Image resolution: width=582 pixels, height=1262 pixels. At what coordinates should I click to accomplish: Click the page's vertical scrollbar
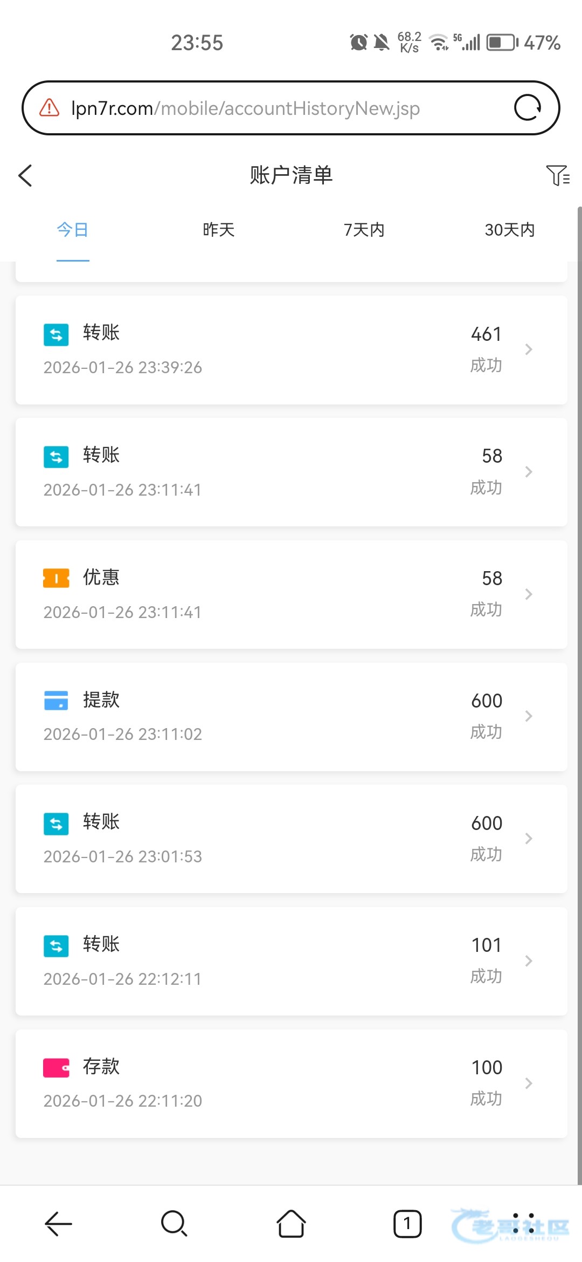579,647
